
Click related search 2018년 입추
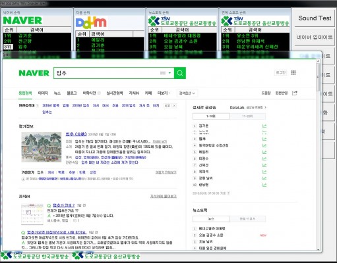tap(80, 106)
